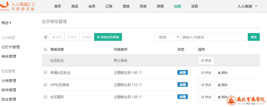Viewport: 267px width, 107px height.
Task: Tick the checkbox for VIP社区等级
Action: tap(45, 85)
